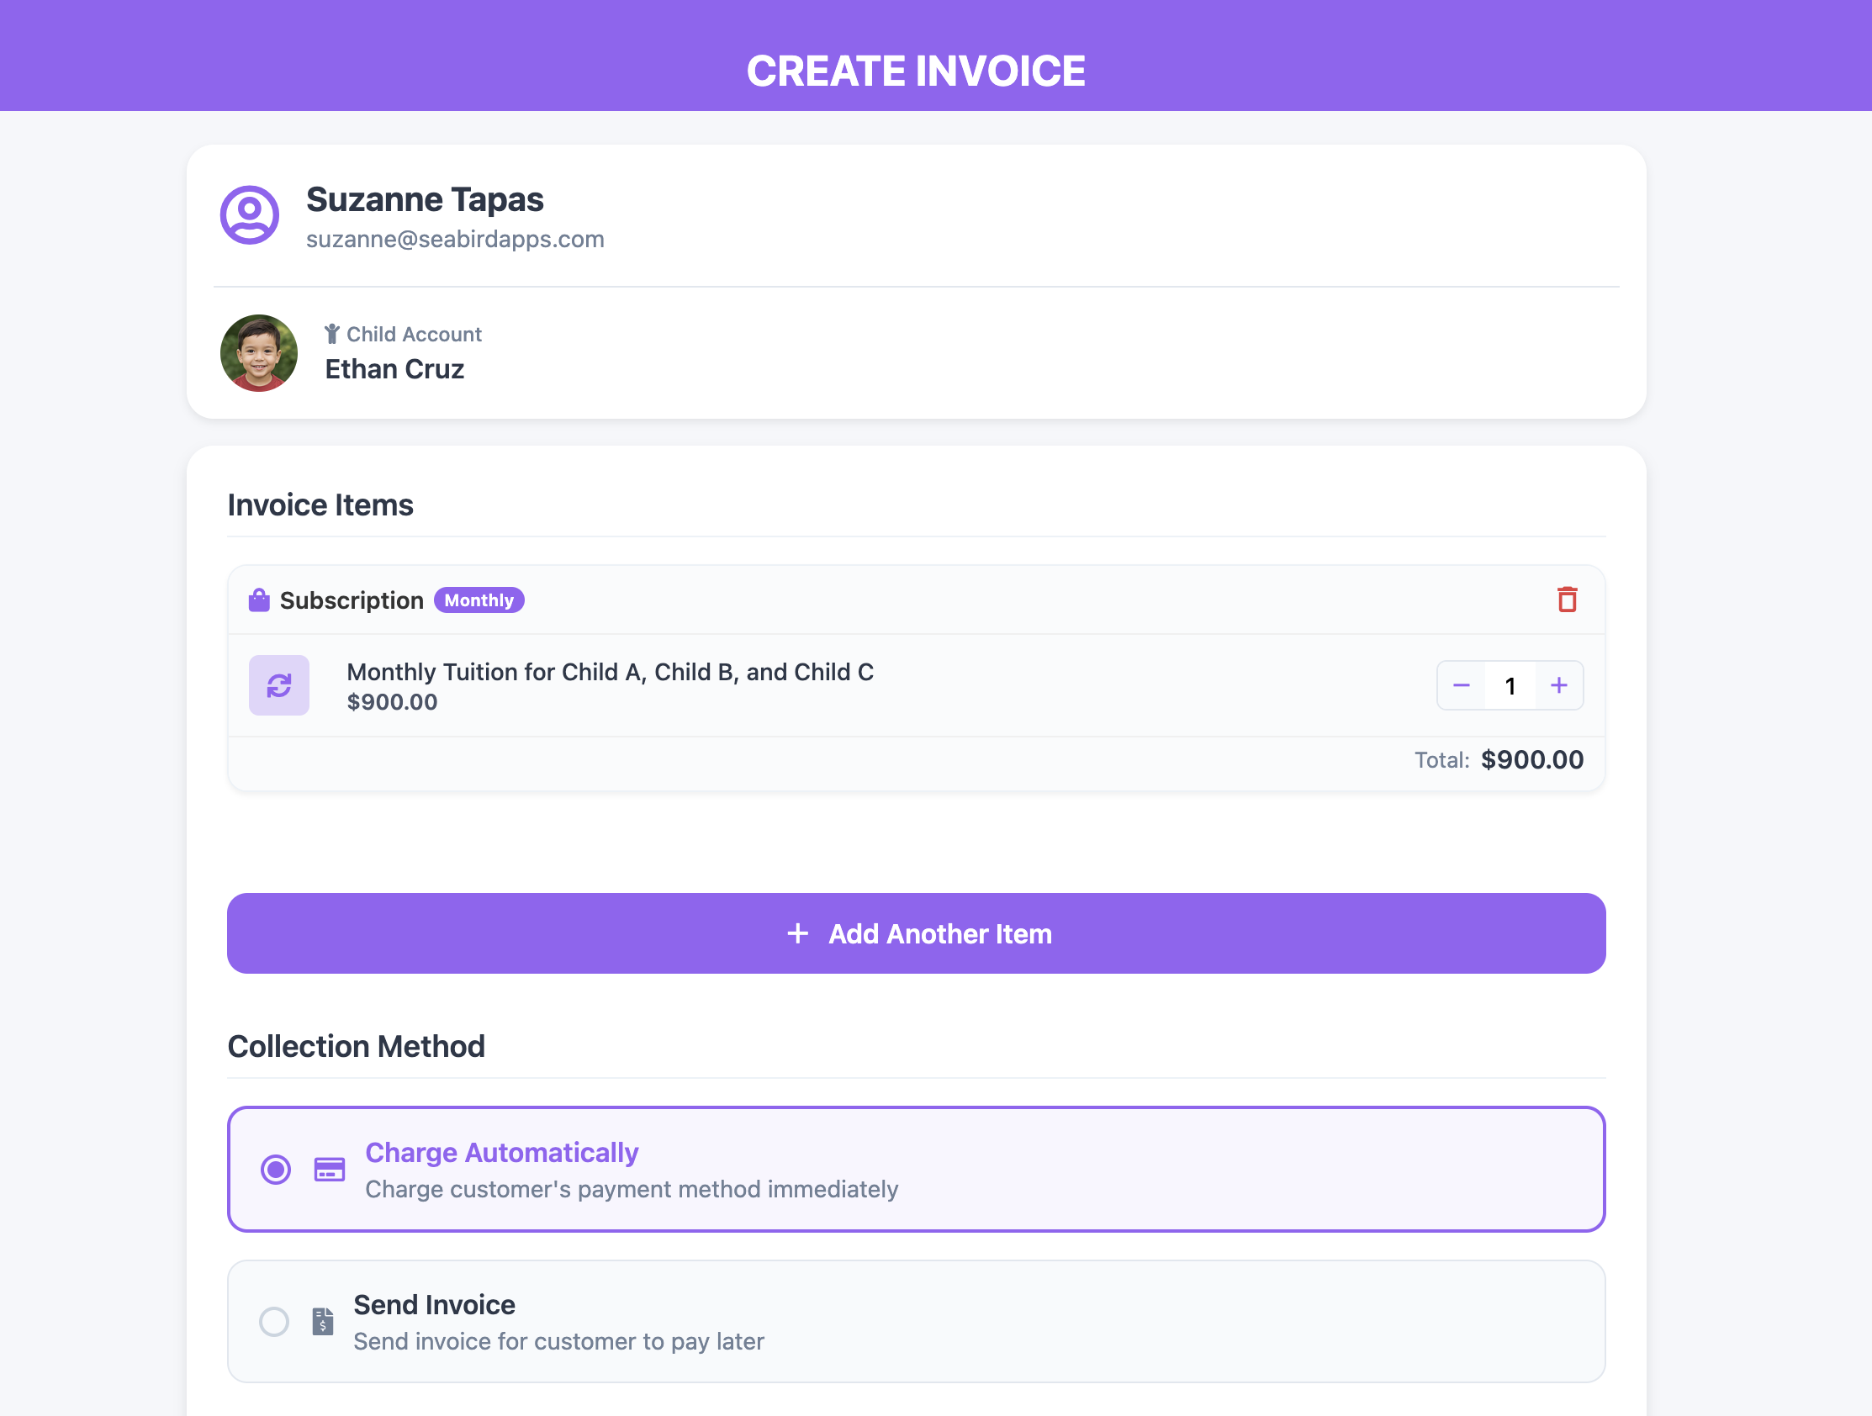Click the plus icon in Add Another Item

797,933
